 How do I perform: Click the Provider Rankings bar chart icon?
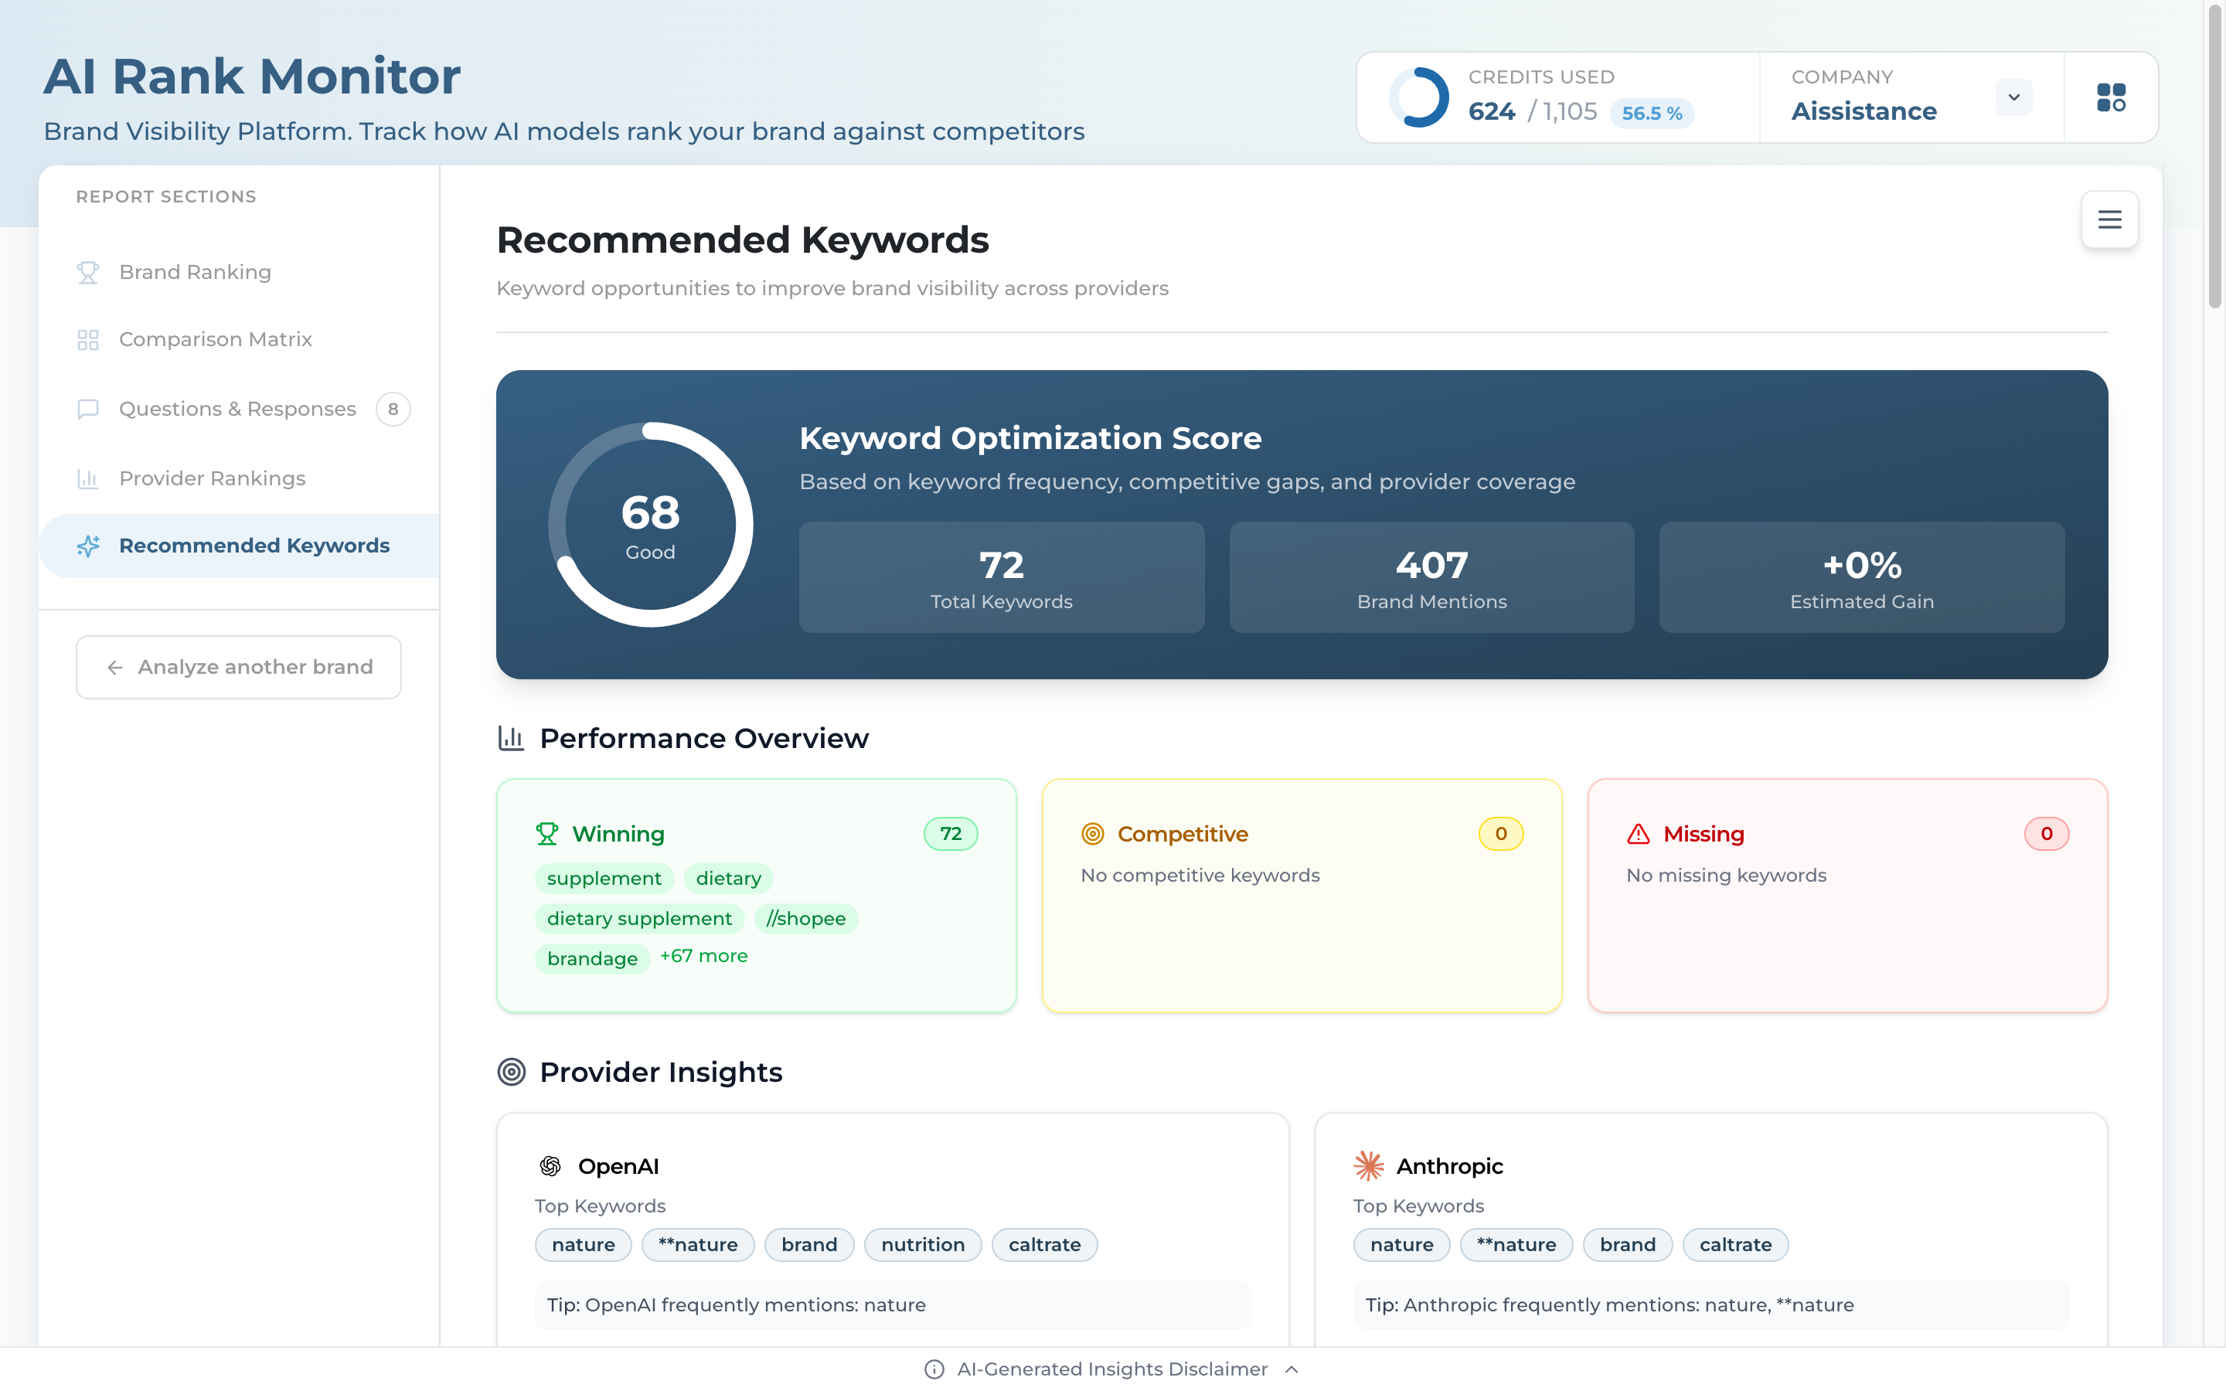click(x=87, y=478)
